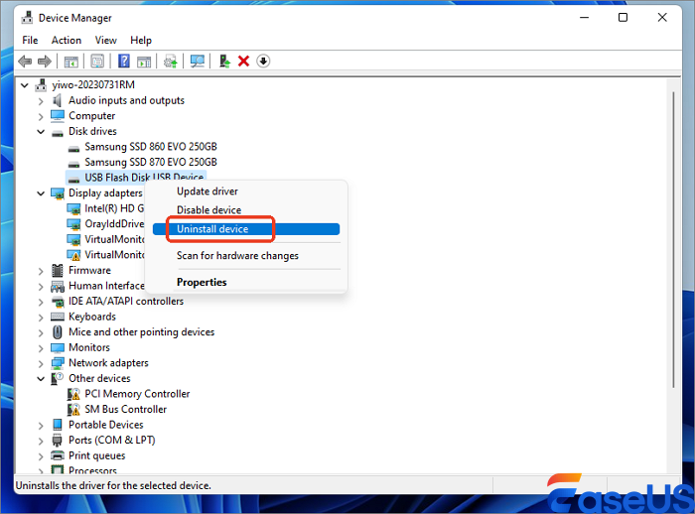This screenshot has height=514, width=695.
Task: Click the Mice and pointing devices icon
Action: pyautogui.click(x=58, y=331)
